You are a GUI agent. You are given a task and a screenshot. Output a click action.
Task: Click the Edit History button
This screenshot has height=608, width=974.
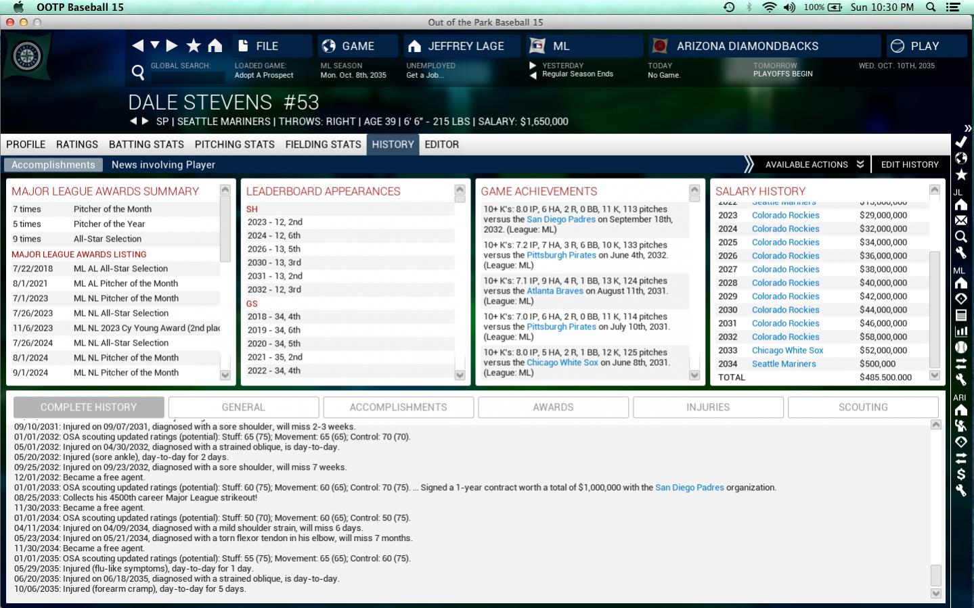pos(910,164)
